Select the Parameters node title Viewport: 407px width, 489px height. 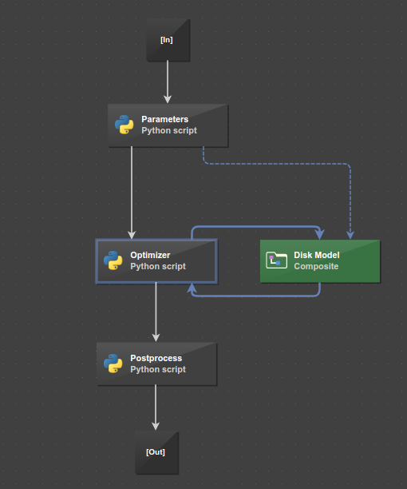coord(164,119)
